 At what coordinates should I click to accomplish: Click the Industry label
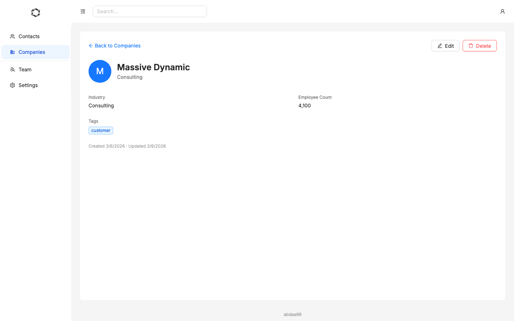pyautogui.click(x=97, y=97)
